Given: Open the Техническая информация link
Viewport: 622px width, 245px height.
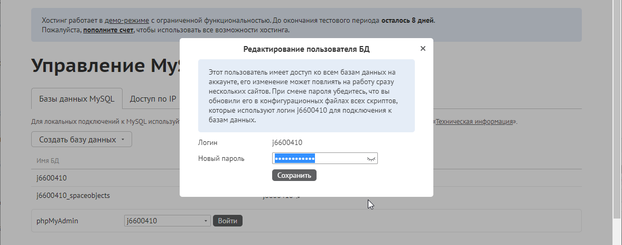Looking at the screenshot, I should [x=474, y=121].
